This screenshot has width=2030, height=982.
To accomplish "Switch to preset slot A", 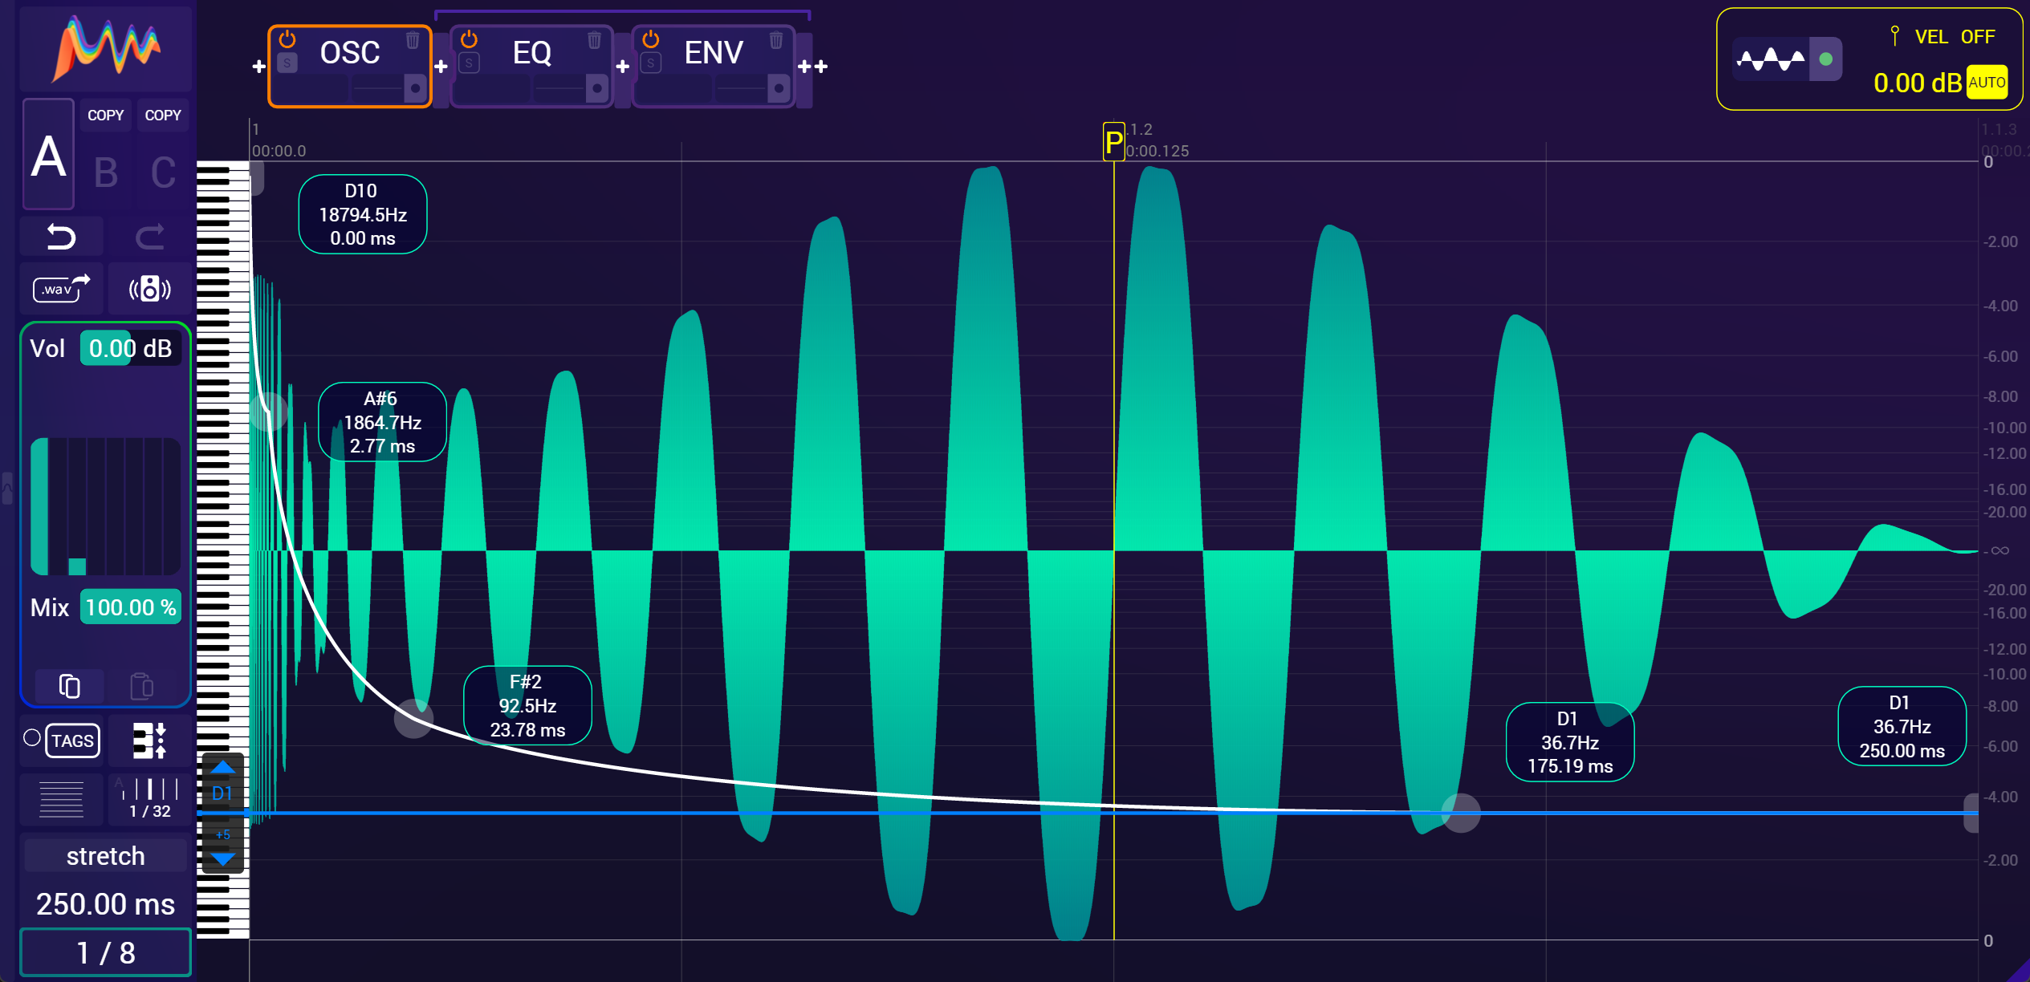I will [48, 155].
